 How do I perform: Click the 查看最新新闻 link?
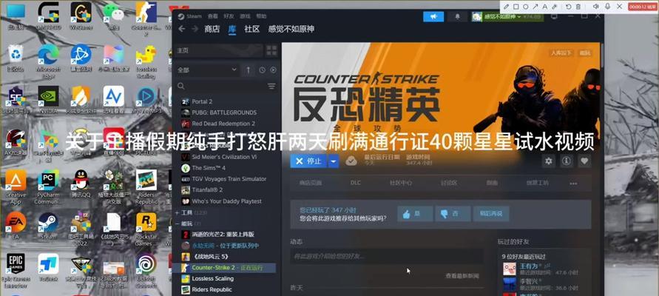click(462, 276)
